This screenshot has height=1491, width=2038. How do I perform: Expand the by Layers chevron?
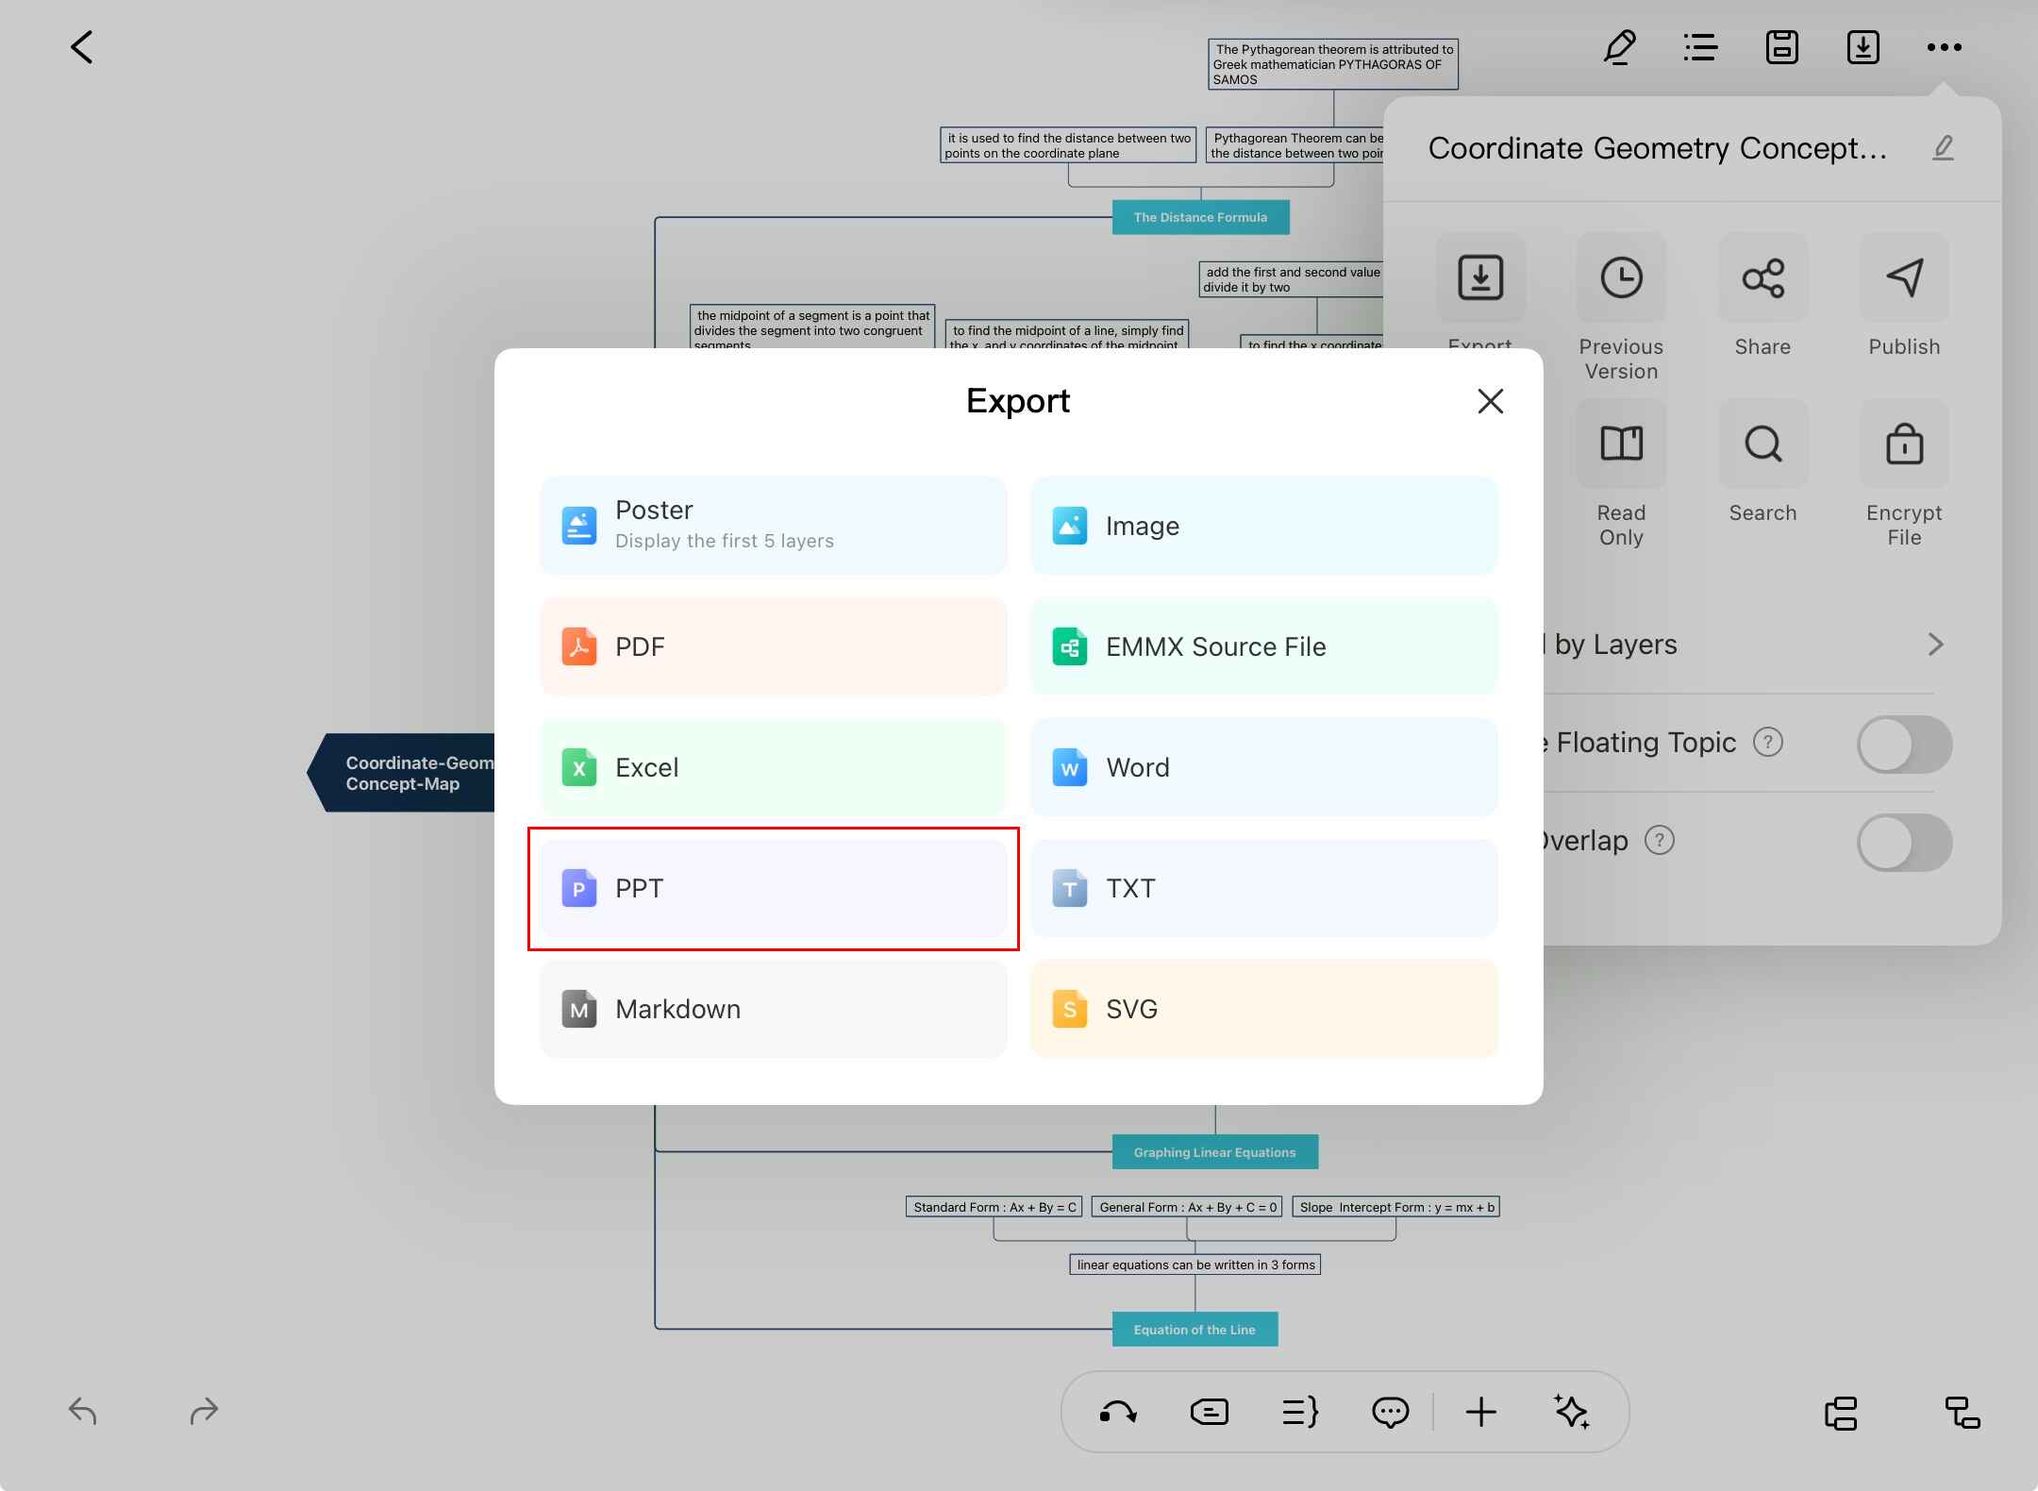coord(1935,645)
